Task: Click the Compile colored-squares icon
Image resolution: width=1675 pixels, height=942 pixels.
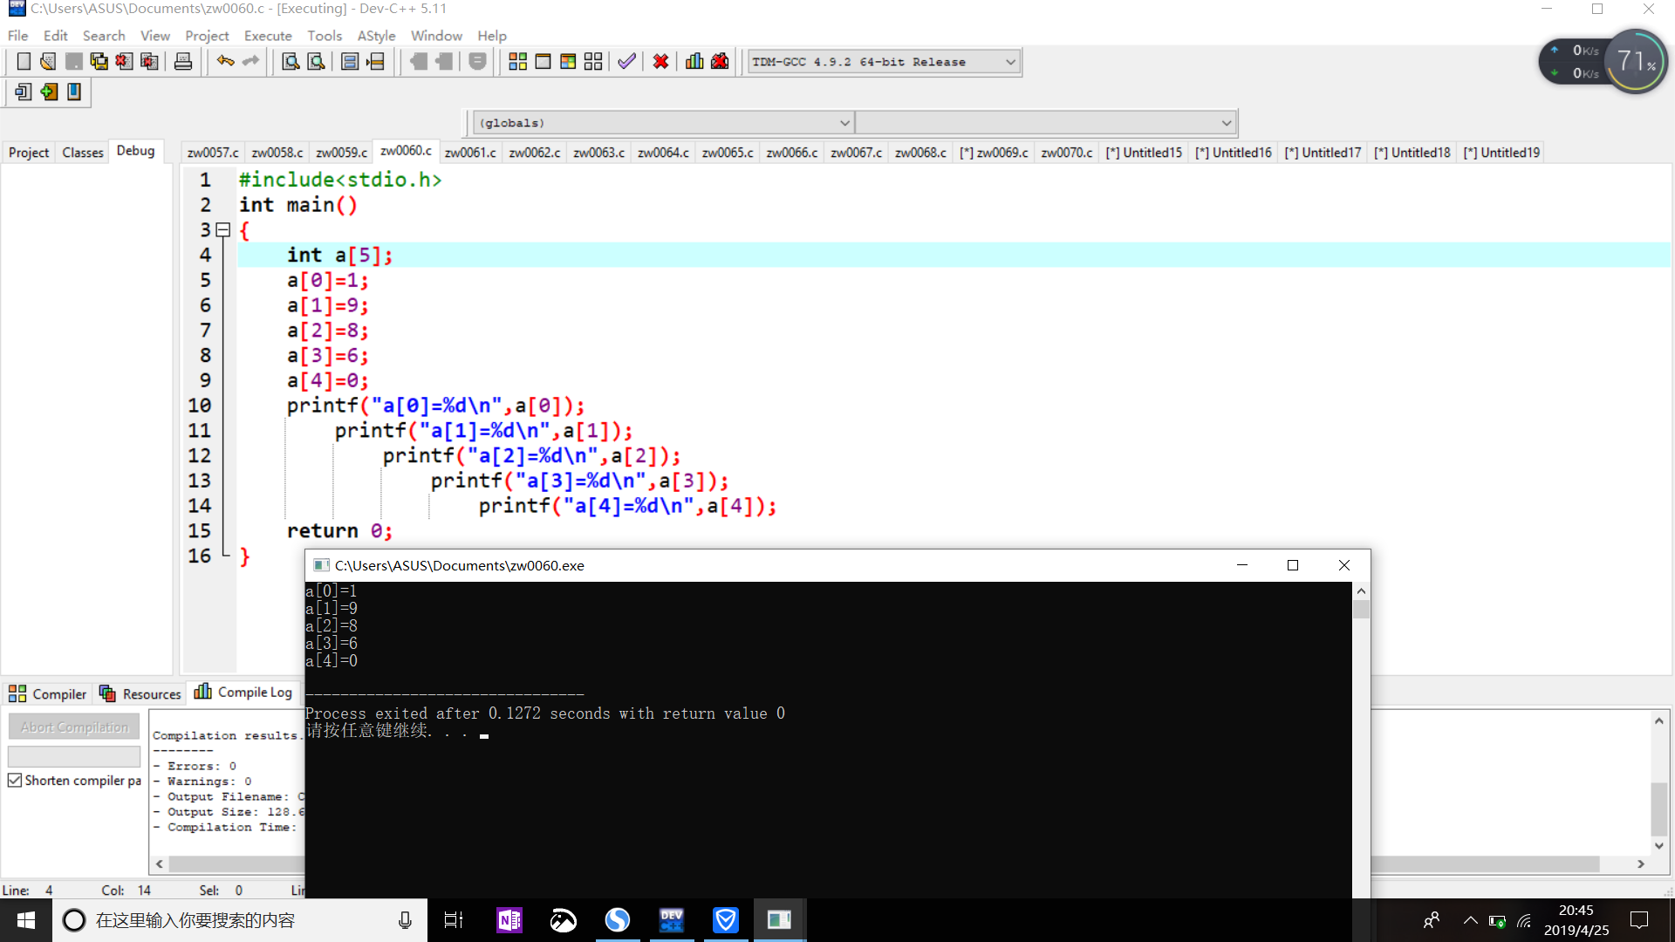Action: (x=517, y=62)
